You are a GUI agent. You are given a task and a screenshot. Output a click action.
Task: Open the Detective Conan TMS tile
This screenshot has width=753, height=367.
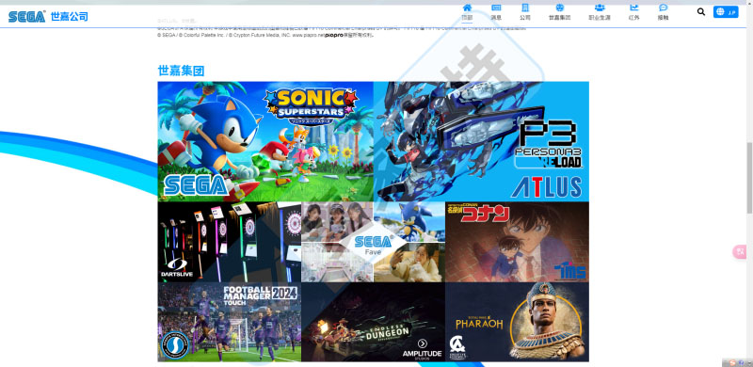(517, 242)
